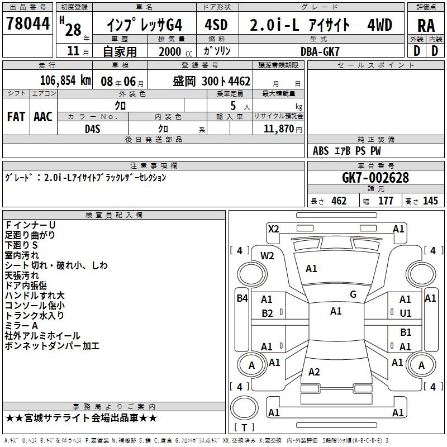The width and height of the screenshot is (447, 447).
Task: Click the vehicle history value 自家用
Action: pos(120,51)
